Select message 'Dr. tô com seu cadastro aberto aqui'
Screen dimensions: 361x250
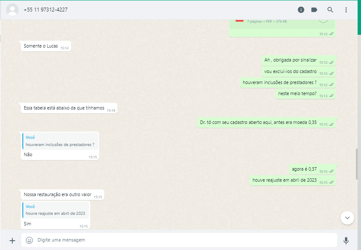[x=266, y=123]
